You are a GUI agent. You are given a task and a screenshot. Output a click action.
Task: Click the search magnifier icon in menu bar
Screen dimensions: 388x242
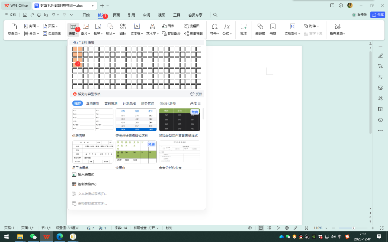tap(215, 15)
